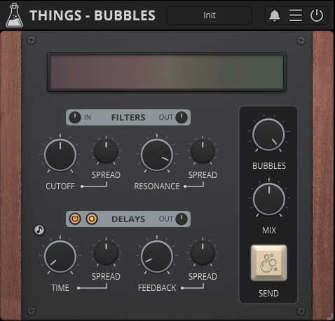Click the Filters IN knob

[75, 117]
